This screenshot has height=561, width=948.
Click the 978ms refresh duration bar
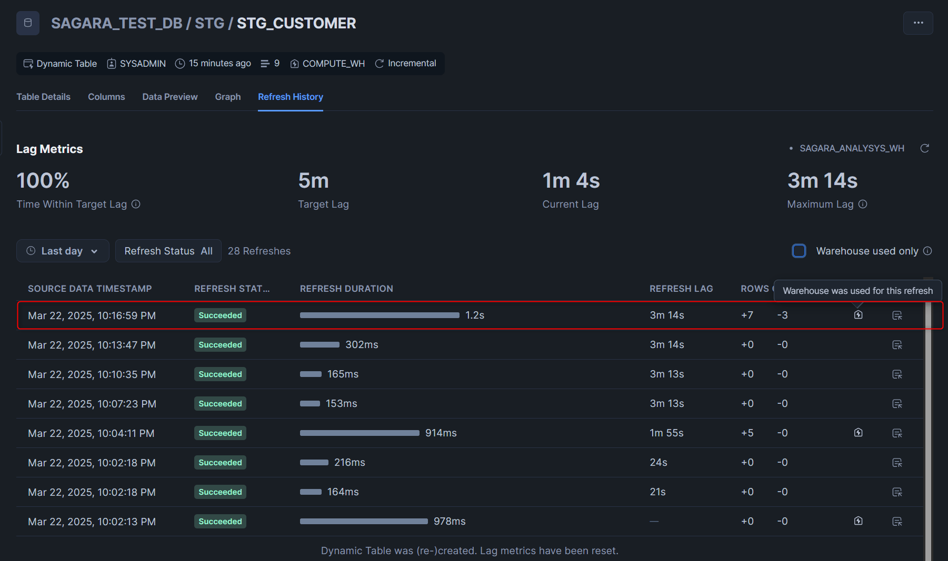[x=364, y=522]
